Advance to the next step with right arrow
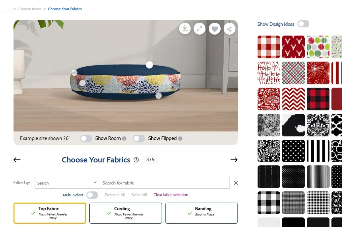Image resolution: width=342 pixels, height=227 pixels. point(234,160)
